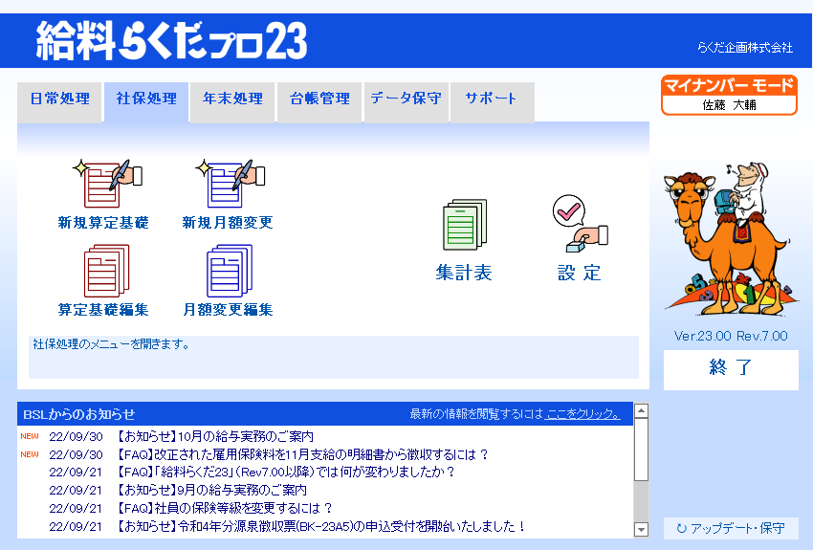813x550 pixels.
Task: Click the 設 定 text label
Action: (580, 273)
